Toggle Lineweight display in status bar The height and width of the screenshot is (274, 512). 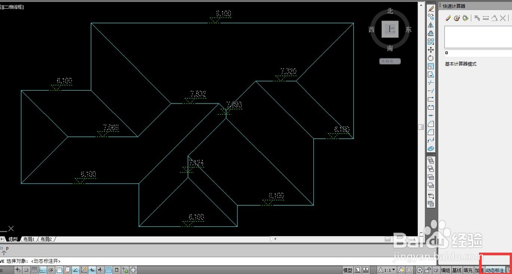[100, 270]
